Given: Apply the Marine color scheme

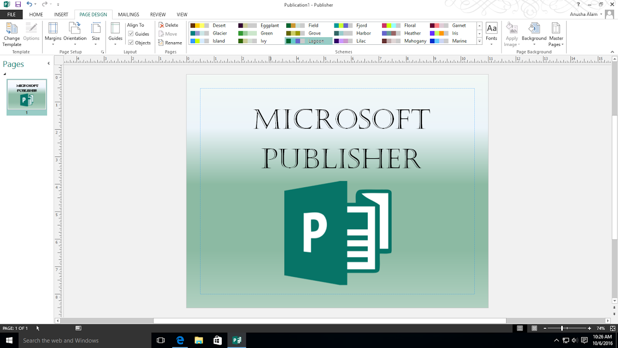Looking at the screenshot, I should [452, 41].
